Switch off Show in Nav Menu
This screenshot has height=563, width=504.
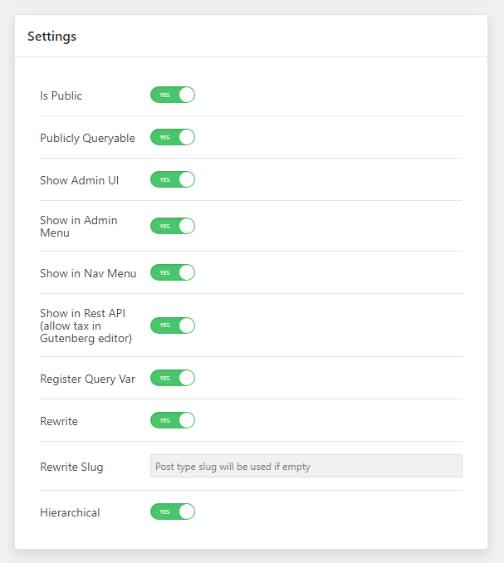tap(173, 272)
